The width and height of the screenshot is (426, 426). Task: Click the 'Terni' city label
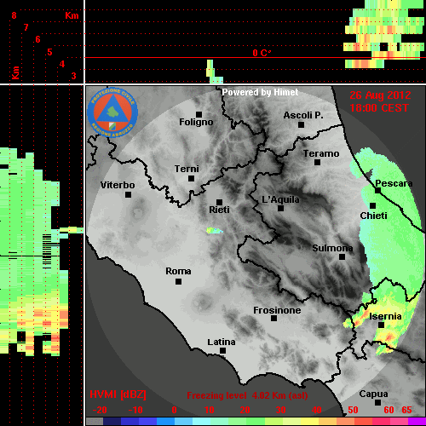click(x=187, y=169)
